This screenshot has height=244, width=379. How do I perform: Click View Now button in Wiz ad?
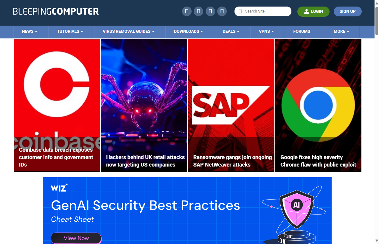point(76,238)
